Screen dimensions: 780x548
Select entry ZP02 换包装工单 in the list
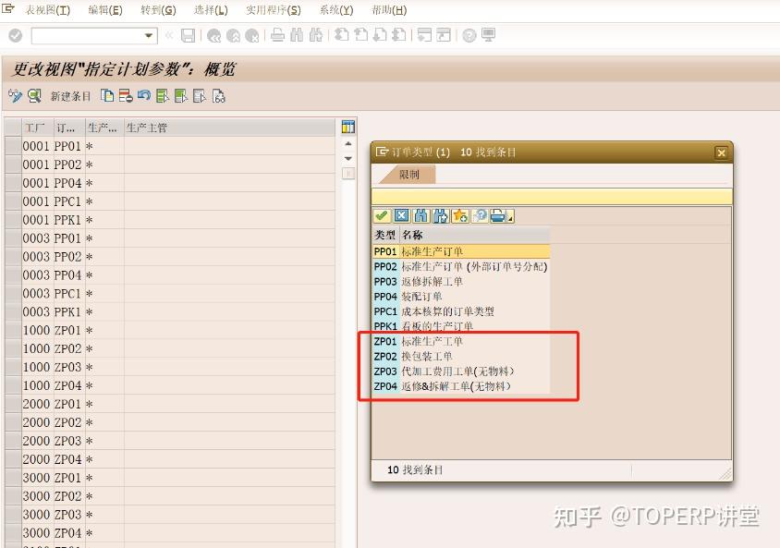click(416, 356)
